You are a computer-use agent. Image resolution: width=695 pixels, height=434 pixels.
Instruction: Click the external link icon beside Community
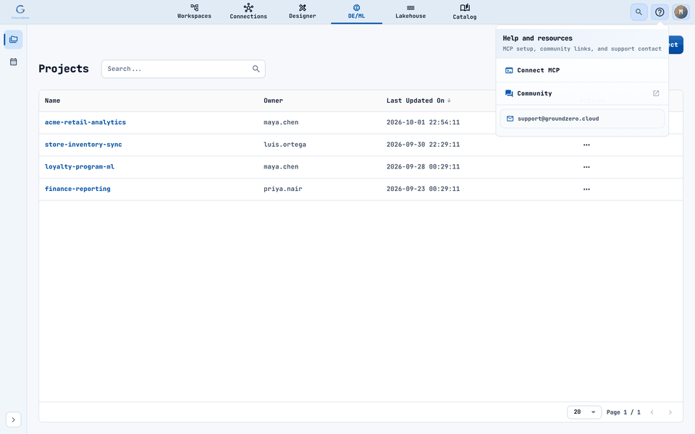pos(656,93)
